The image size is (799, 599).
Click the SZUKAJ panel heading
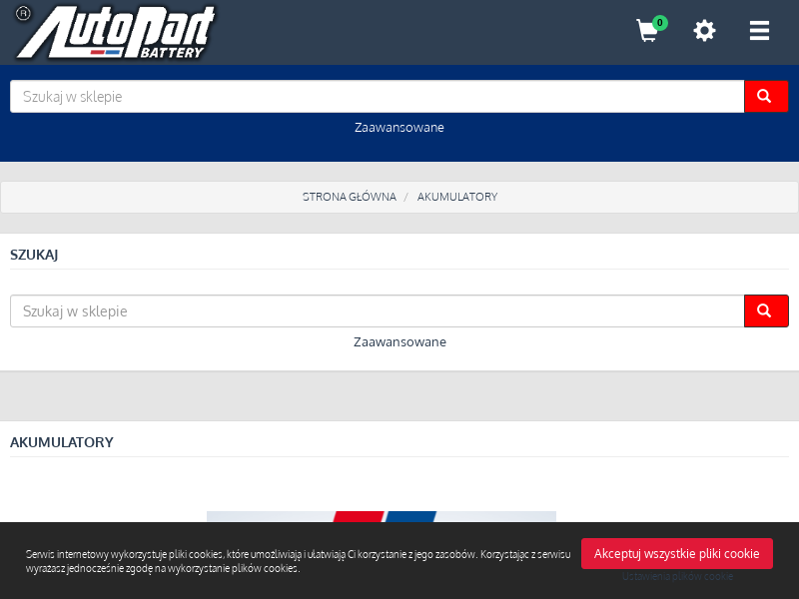(x=33, y=255)
